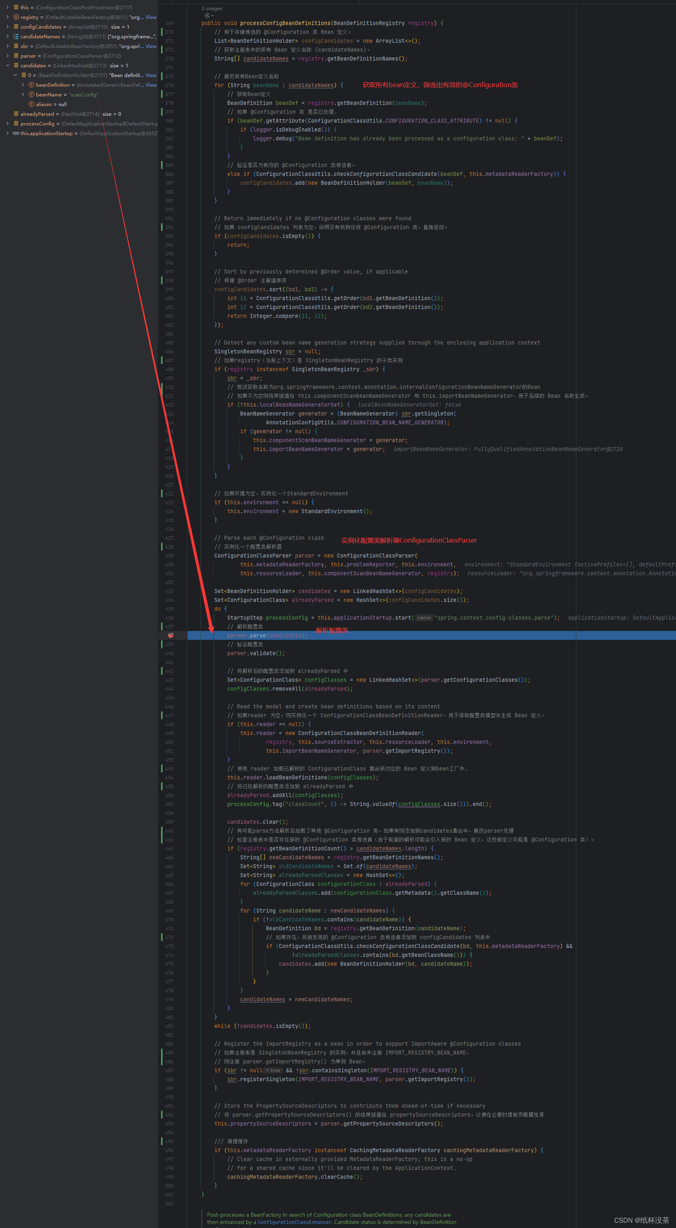Expand the sbr variable node
This screenshot has width=676, height=1228.
pos(7,46)
